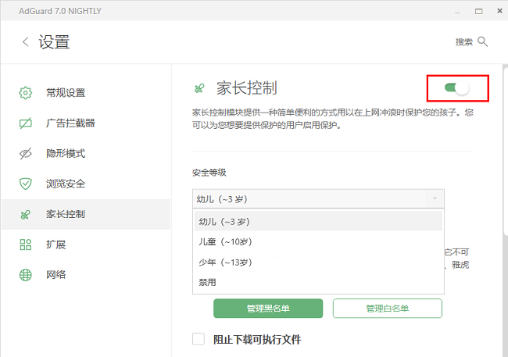Click the search magnifier icon
508x357 pixels.
[483, 41]
